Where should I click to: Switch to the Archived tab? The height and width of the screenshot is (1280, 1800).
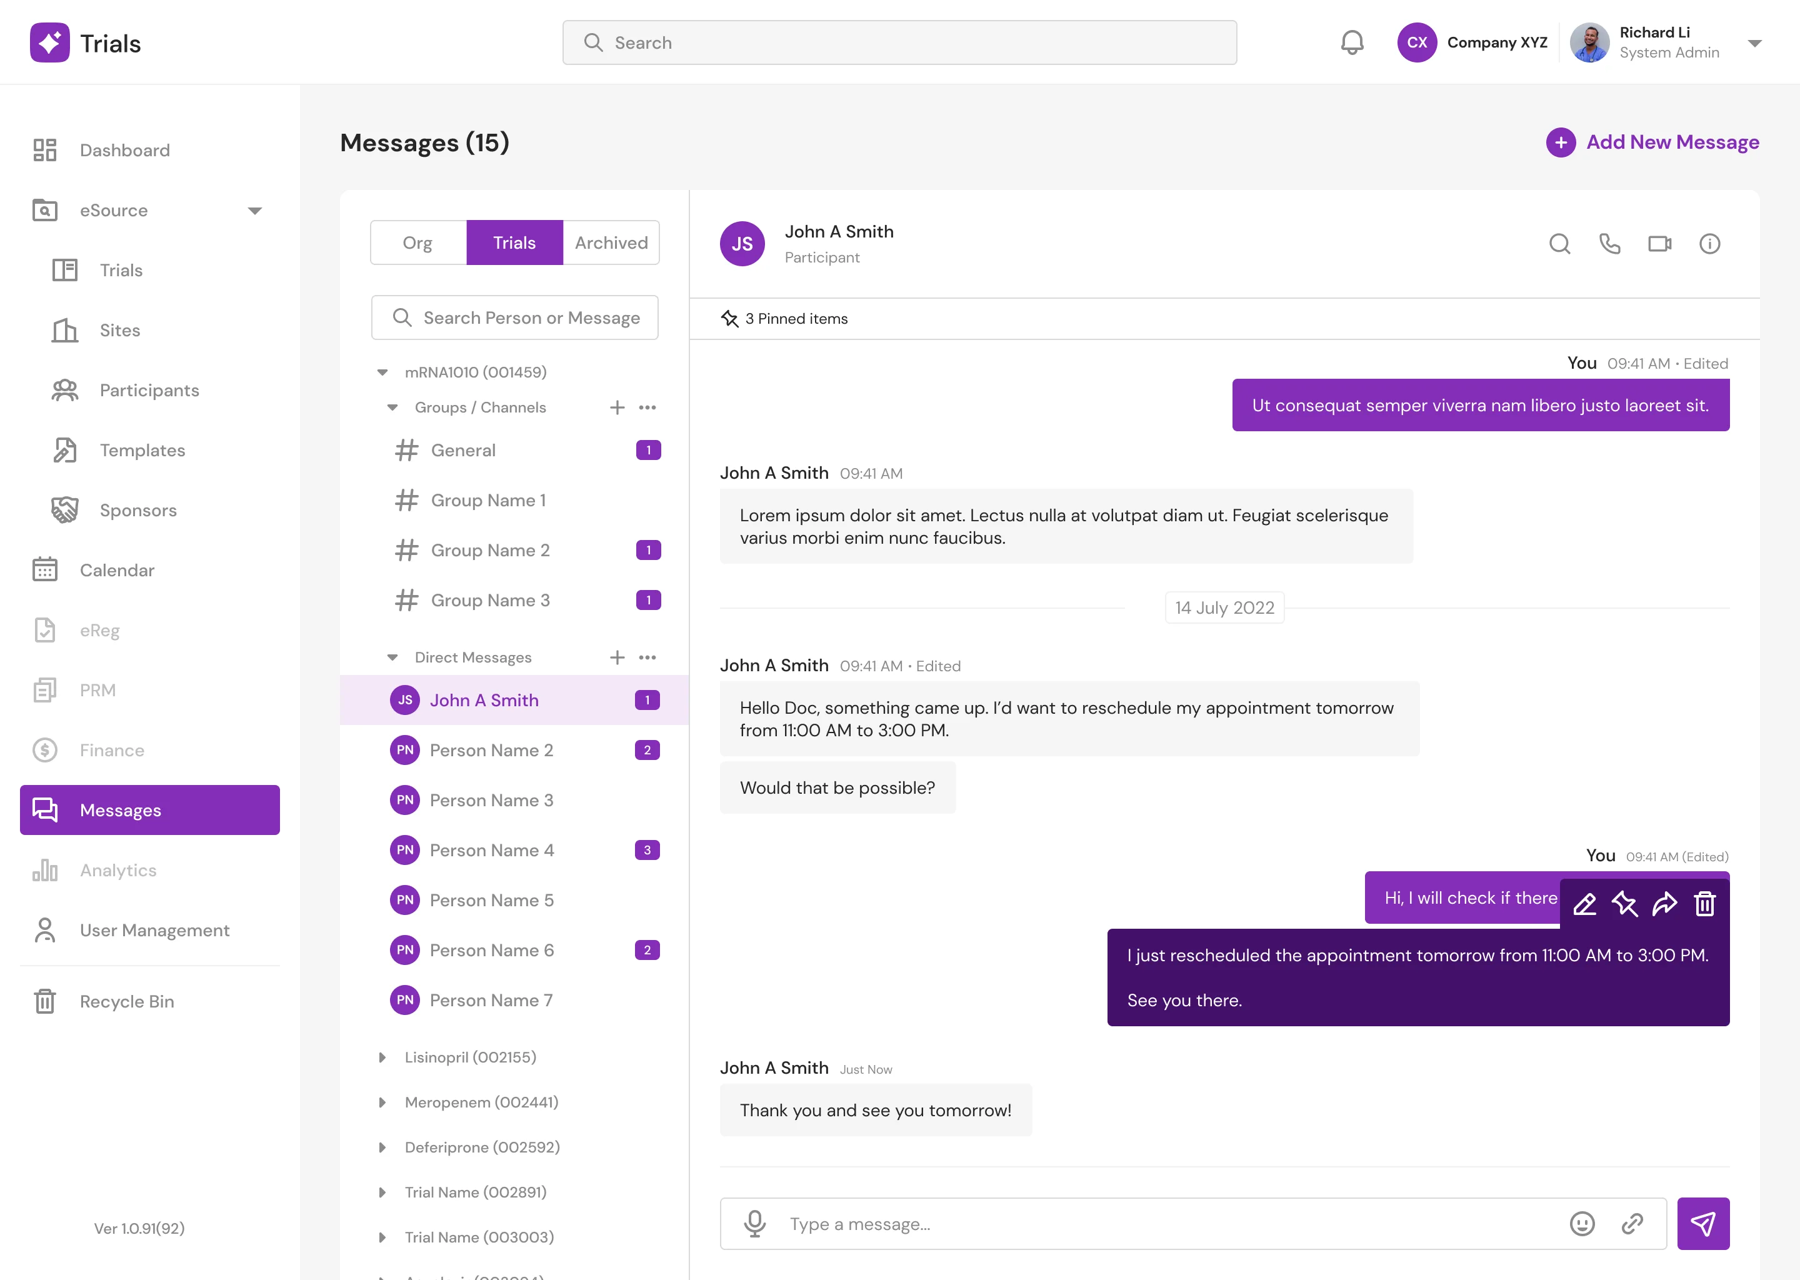click(x=611, y=242)
